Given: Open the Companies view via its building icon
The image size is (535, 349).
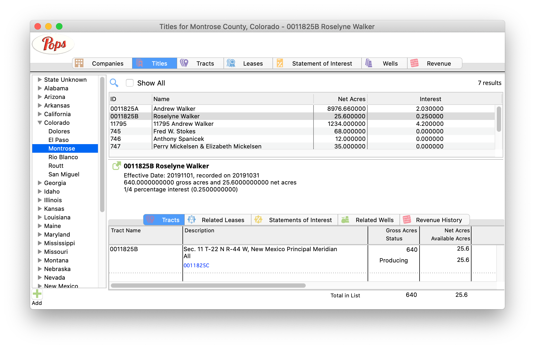Looking at the screenshot, I should tap(79, 63).
